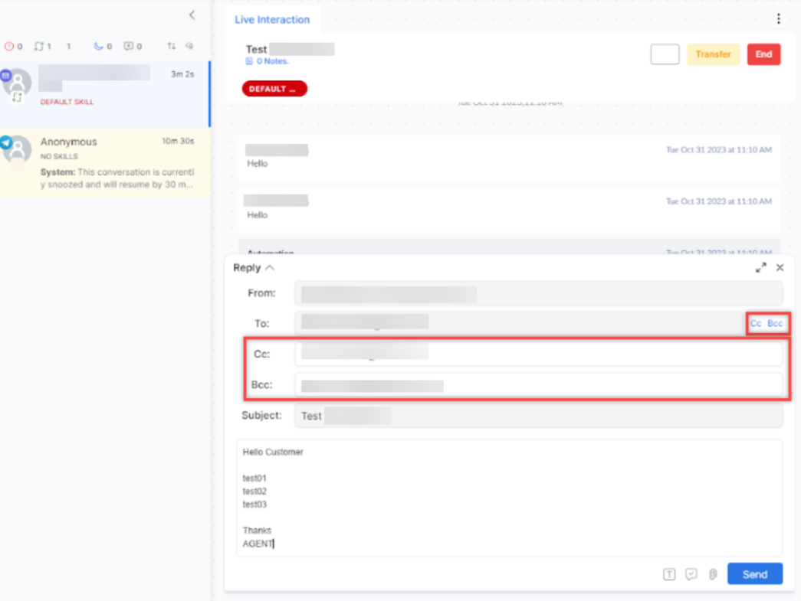801x601 pixels.
Task: Click the green active conversations icon
Action: [39, 46]
